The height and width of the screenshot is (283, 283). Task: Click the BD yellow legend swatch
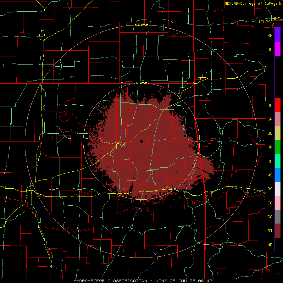(x=278, y=133)
